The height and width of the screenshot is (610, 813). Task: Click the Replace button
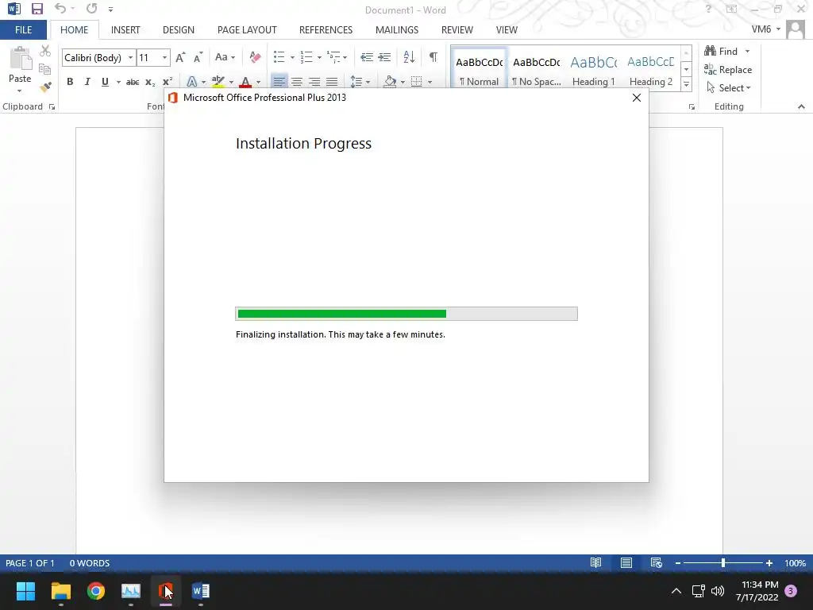pyautogui.click(x=728, y=70)
